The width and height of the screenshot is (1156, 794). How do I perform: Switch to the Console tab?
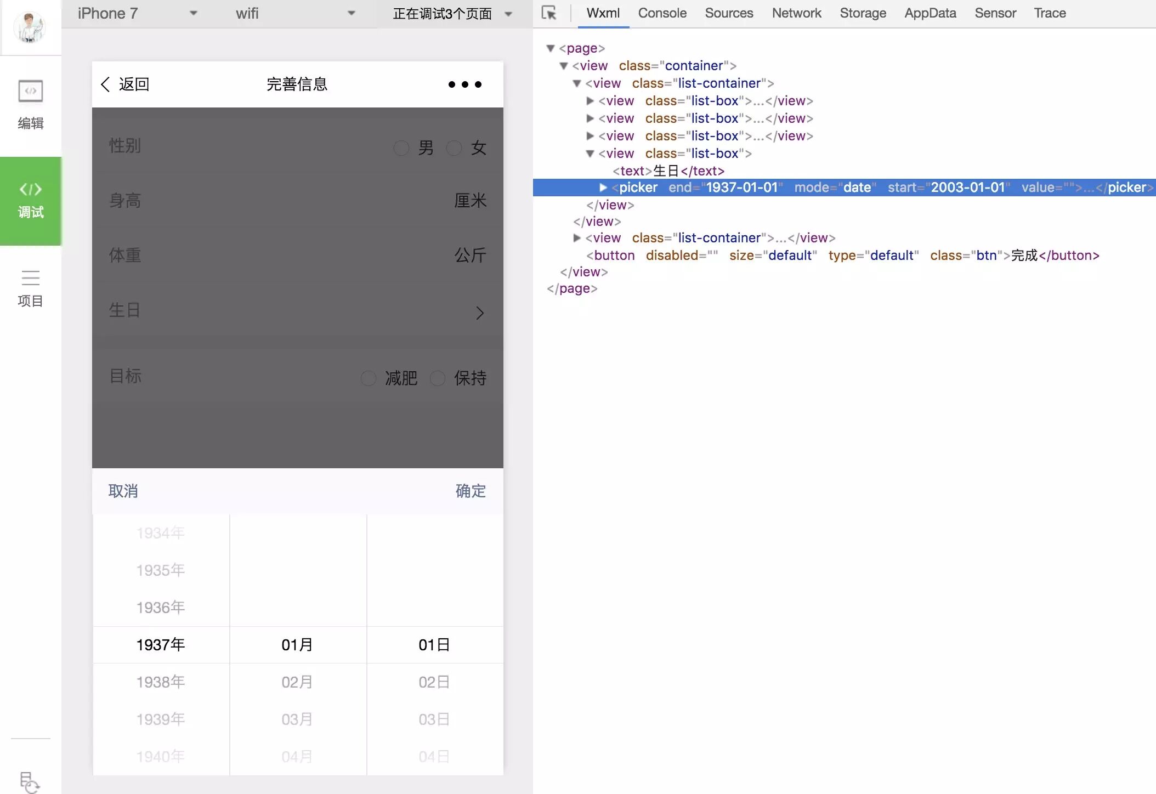pyautogui.click(x=662, y=13)
